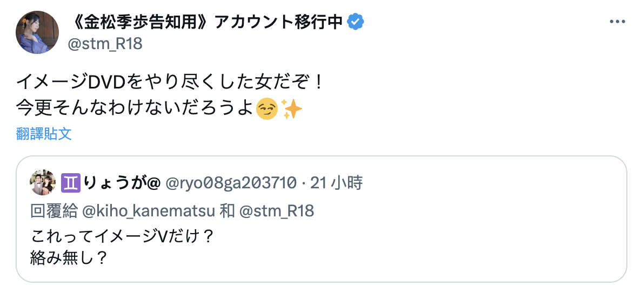
Task: Click the @ryo08ga203710 handle
Action: click(230, 184)
